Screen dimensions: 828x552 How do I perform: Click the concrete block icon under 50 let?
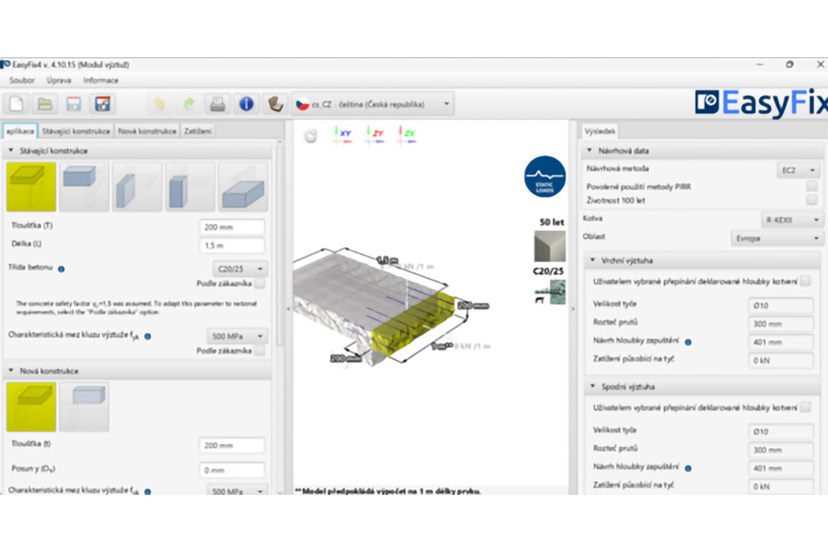(x=550, y=247)
